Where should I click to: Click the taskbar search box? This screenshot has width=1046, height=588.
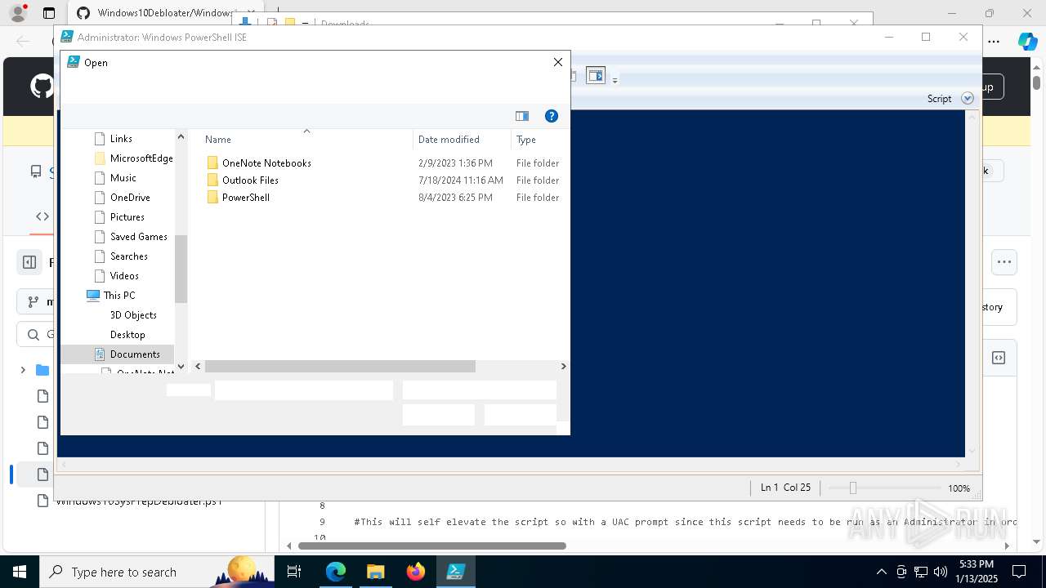(158, 572)
